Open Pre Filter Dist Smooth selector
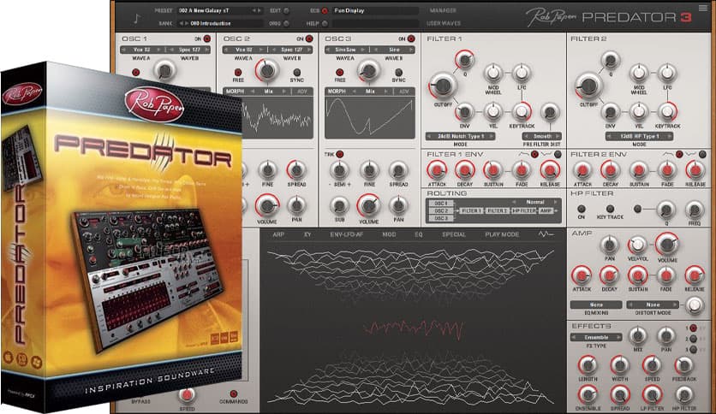The width and height of the screenshot is (716, 414). coord(542,136)
